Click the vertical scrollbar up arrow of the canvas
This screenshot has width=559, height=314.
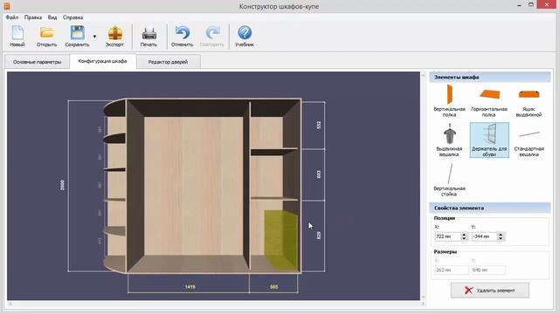pos(424,75)
